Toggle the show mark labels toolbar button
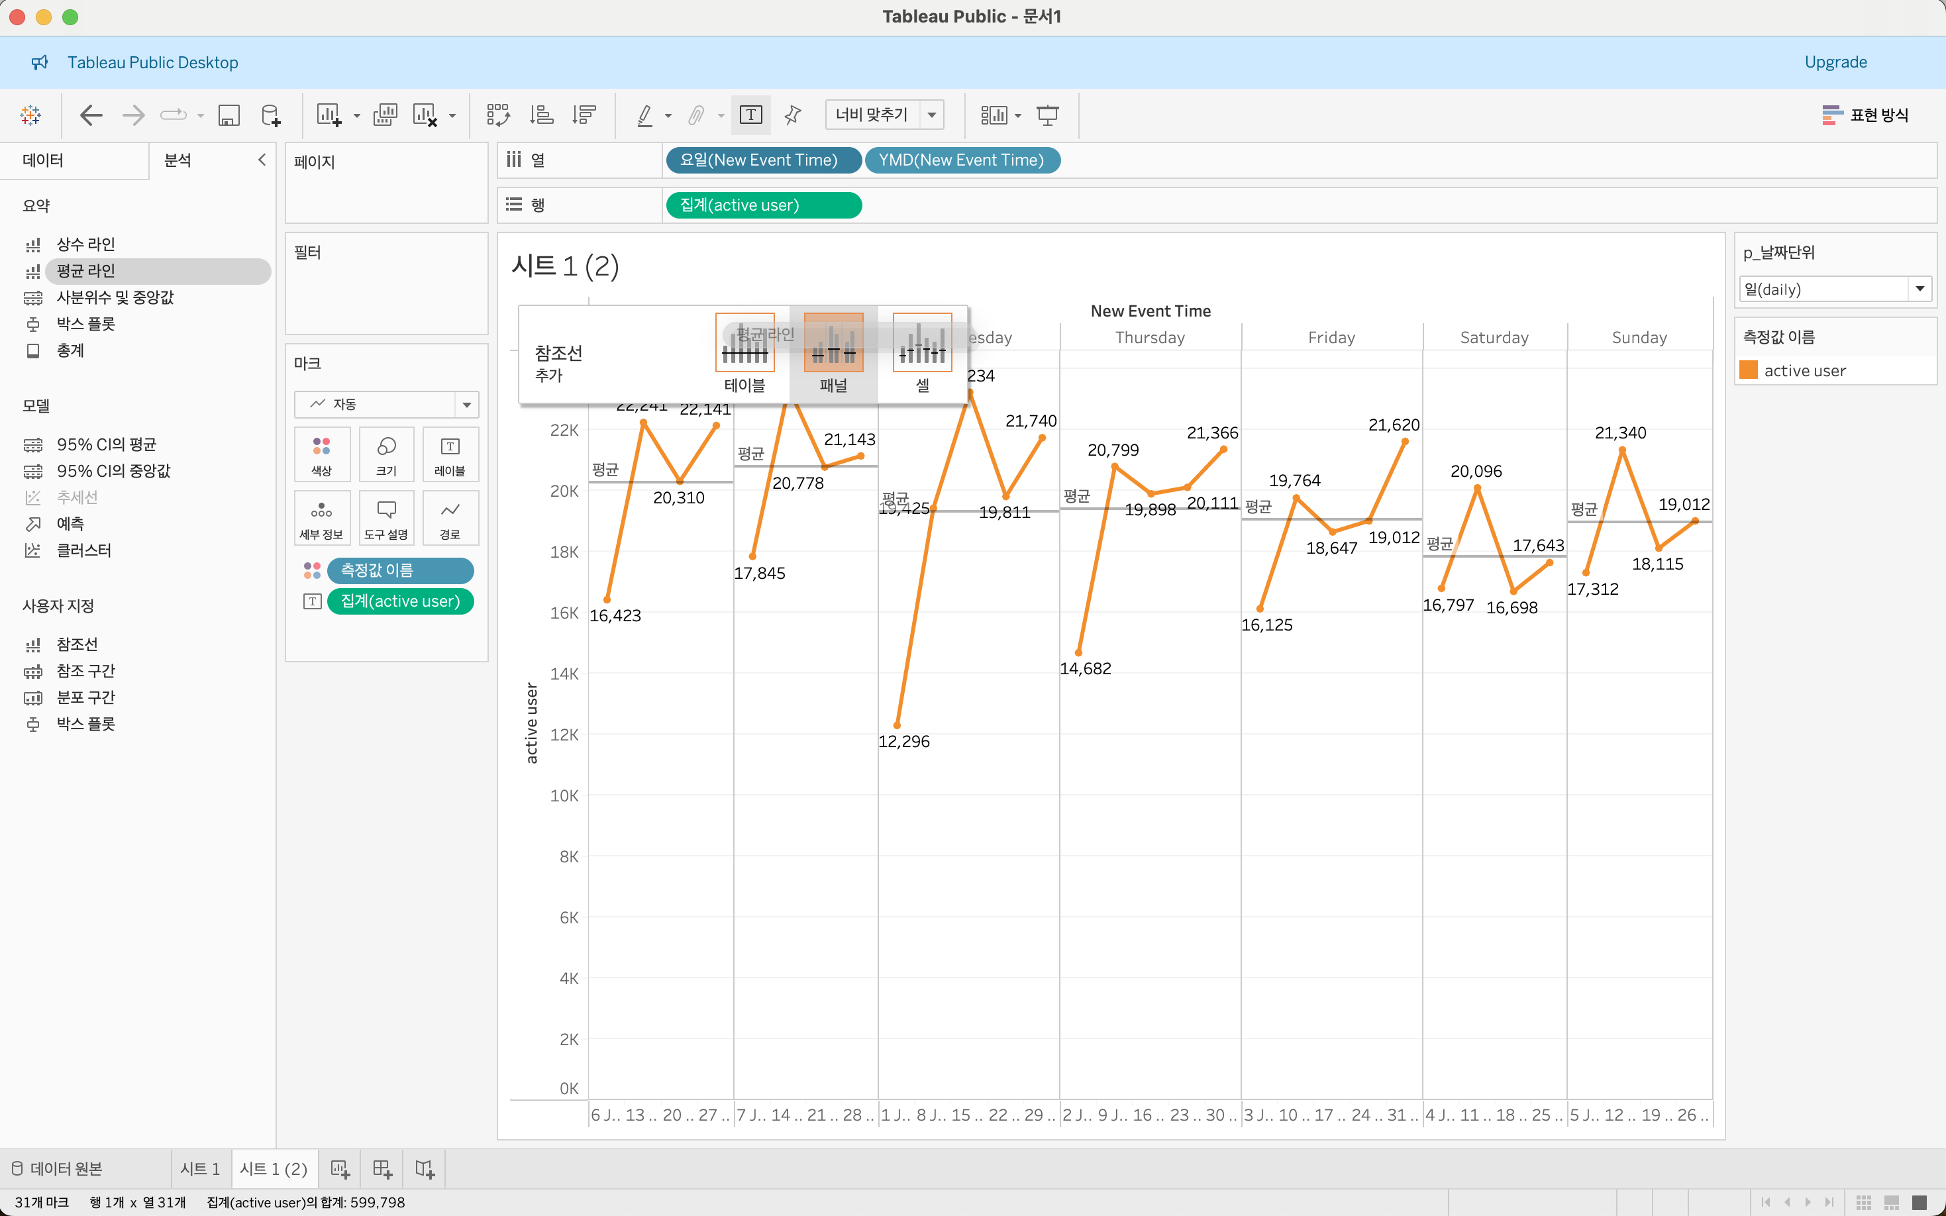 pyautogui.click(x=750, y=115)
